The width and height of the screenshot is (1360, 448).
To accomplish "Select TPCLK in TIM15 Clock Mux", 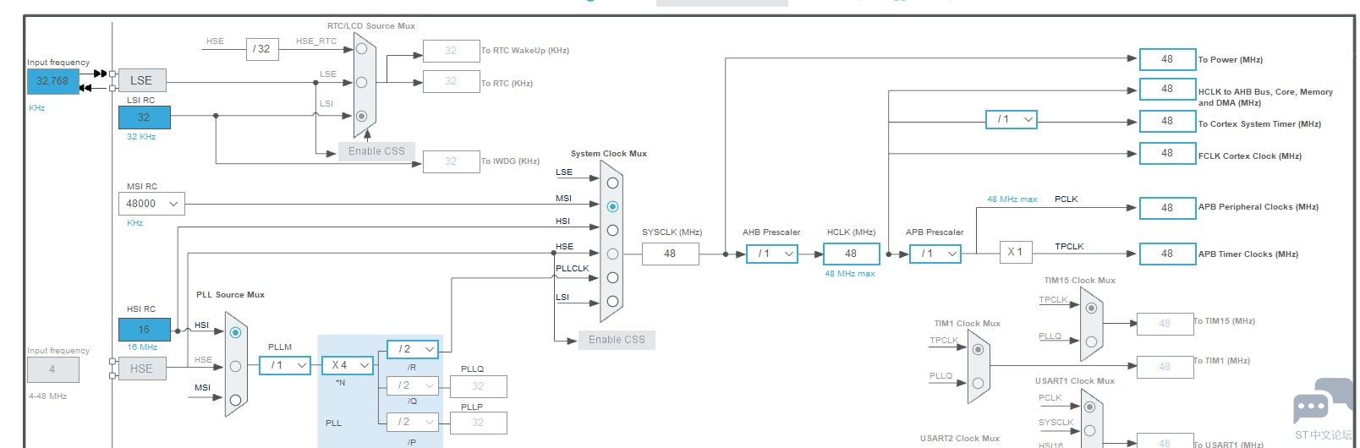I will click(x=1091, y=308).
